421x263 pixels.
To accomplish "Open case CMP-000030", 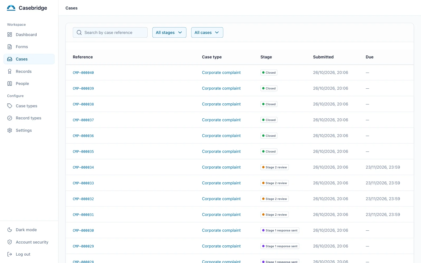I will click(83, 230).
